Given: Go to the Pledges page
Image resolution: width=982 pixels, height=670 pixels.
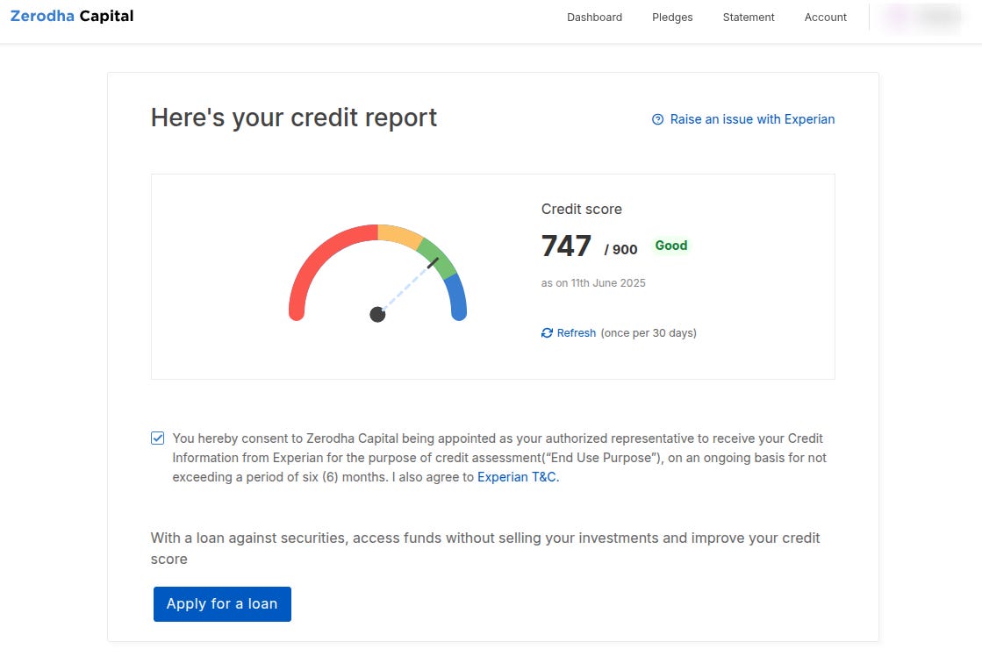Looking at the screenshot, I should [672, 18].
